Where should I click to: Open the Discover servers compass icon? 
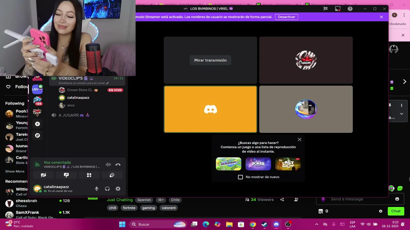tap(37, 135)
